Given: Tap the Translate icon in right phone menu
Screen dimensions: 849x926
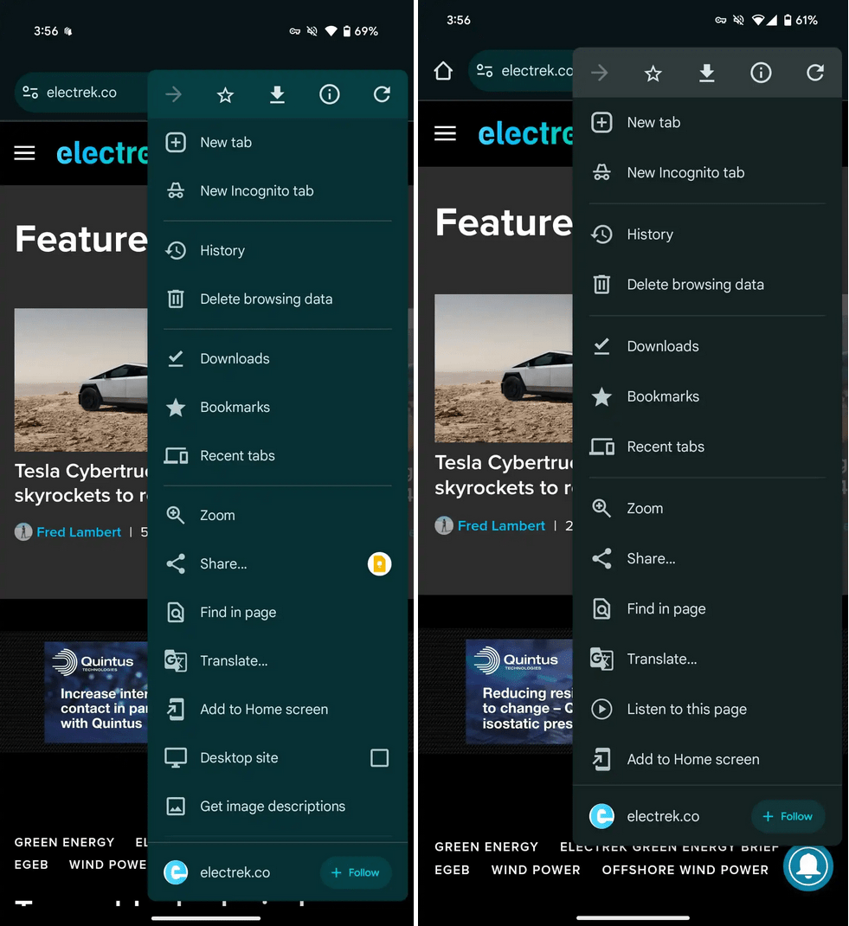Looking at the screenshot, I should pos(601,659).
